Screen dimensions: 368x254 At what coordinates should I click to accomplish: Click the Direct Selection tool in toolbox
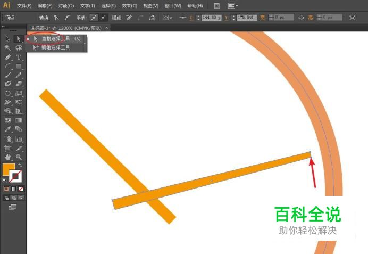click(x=19, y=39)
